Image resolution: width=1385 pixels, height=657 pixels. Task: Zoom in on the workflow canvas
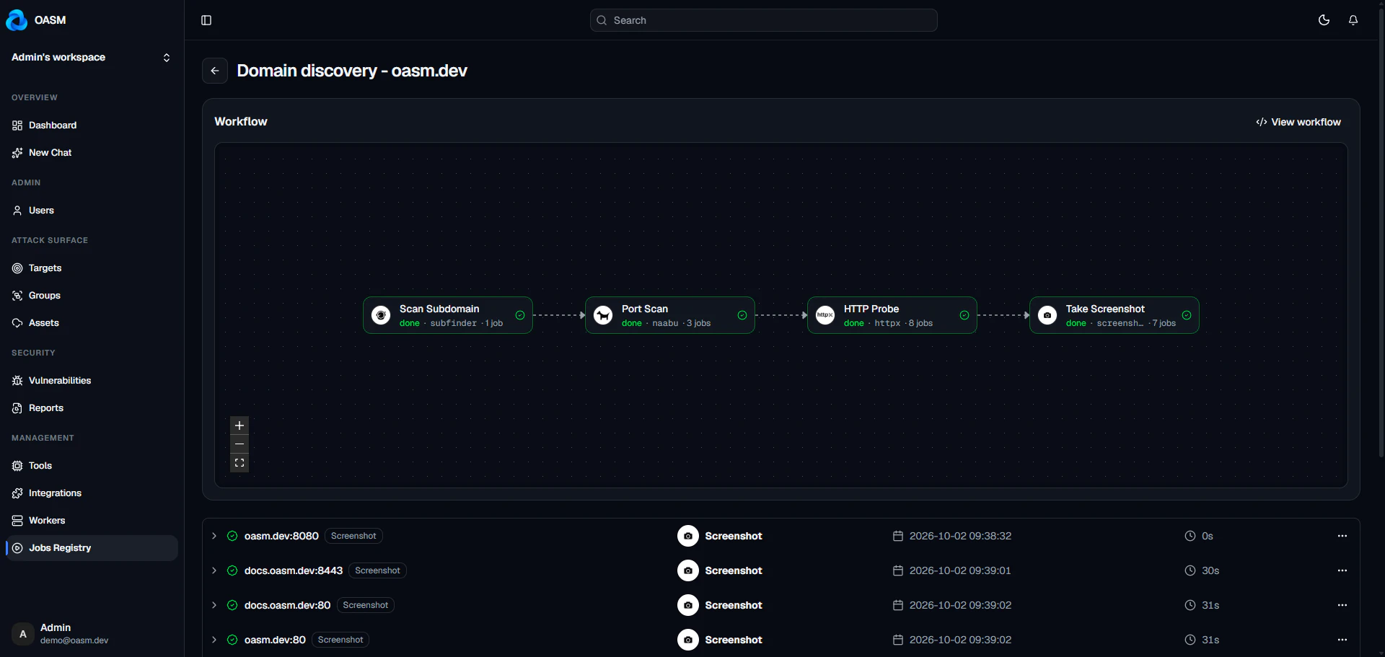click(239, 425)
